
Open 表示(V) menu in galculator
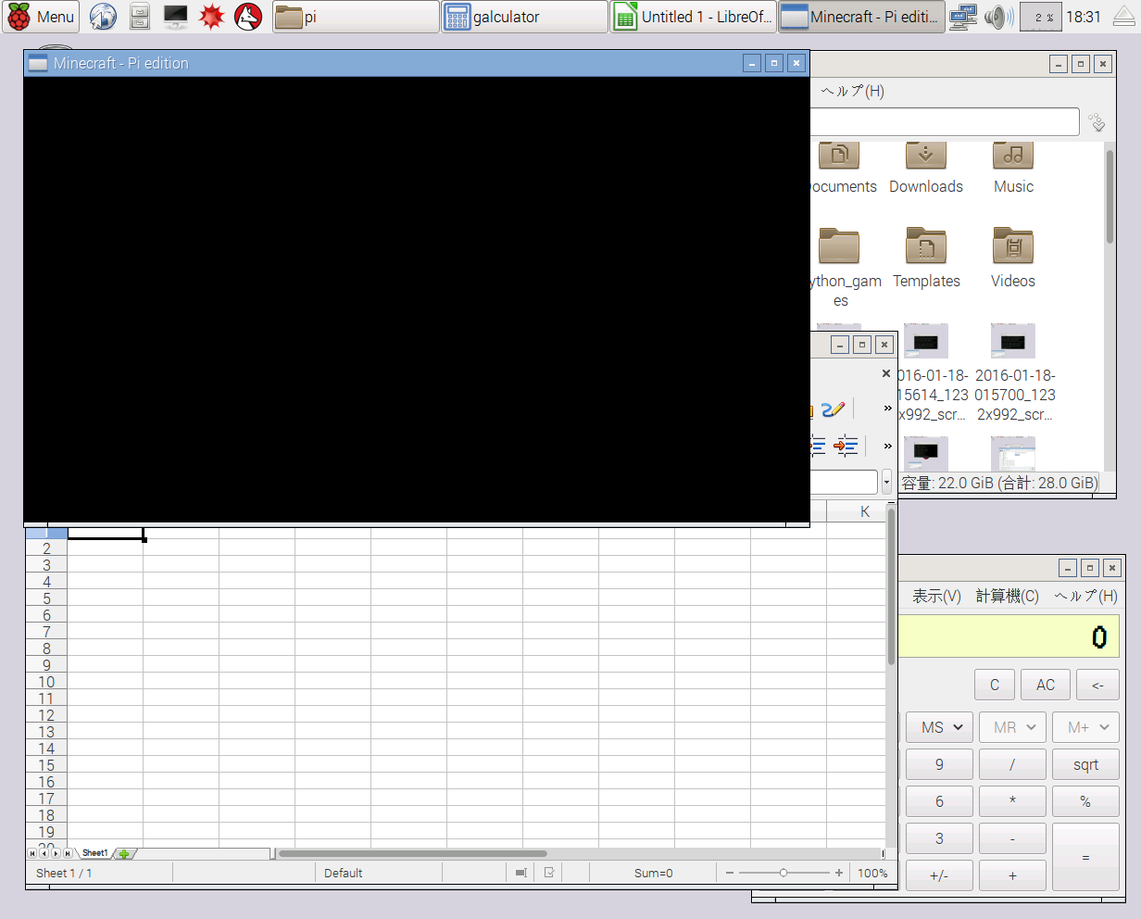coord(936,596)
